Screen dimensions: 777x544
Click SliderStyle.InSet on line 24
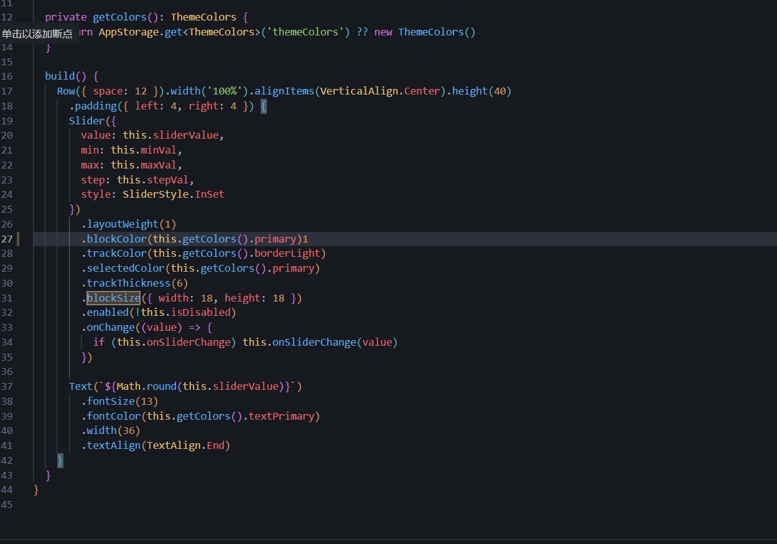coord(174,194)
